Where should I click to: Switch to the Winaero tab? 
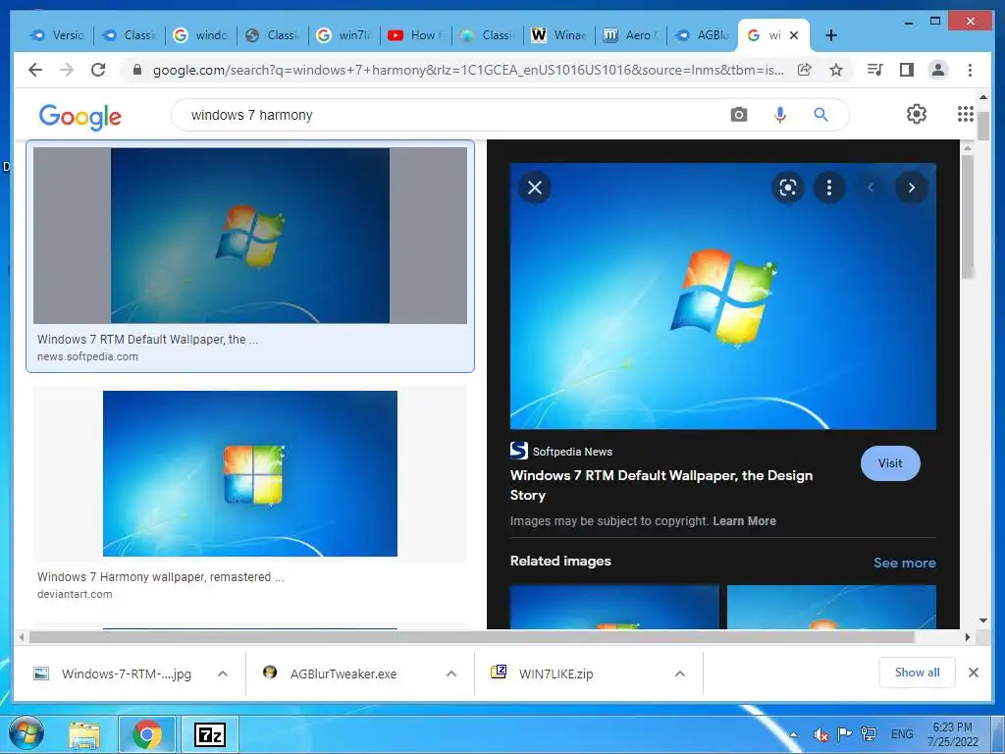pos(558,35)
